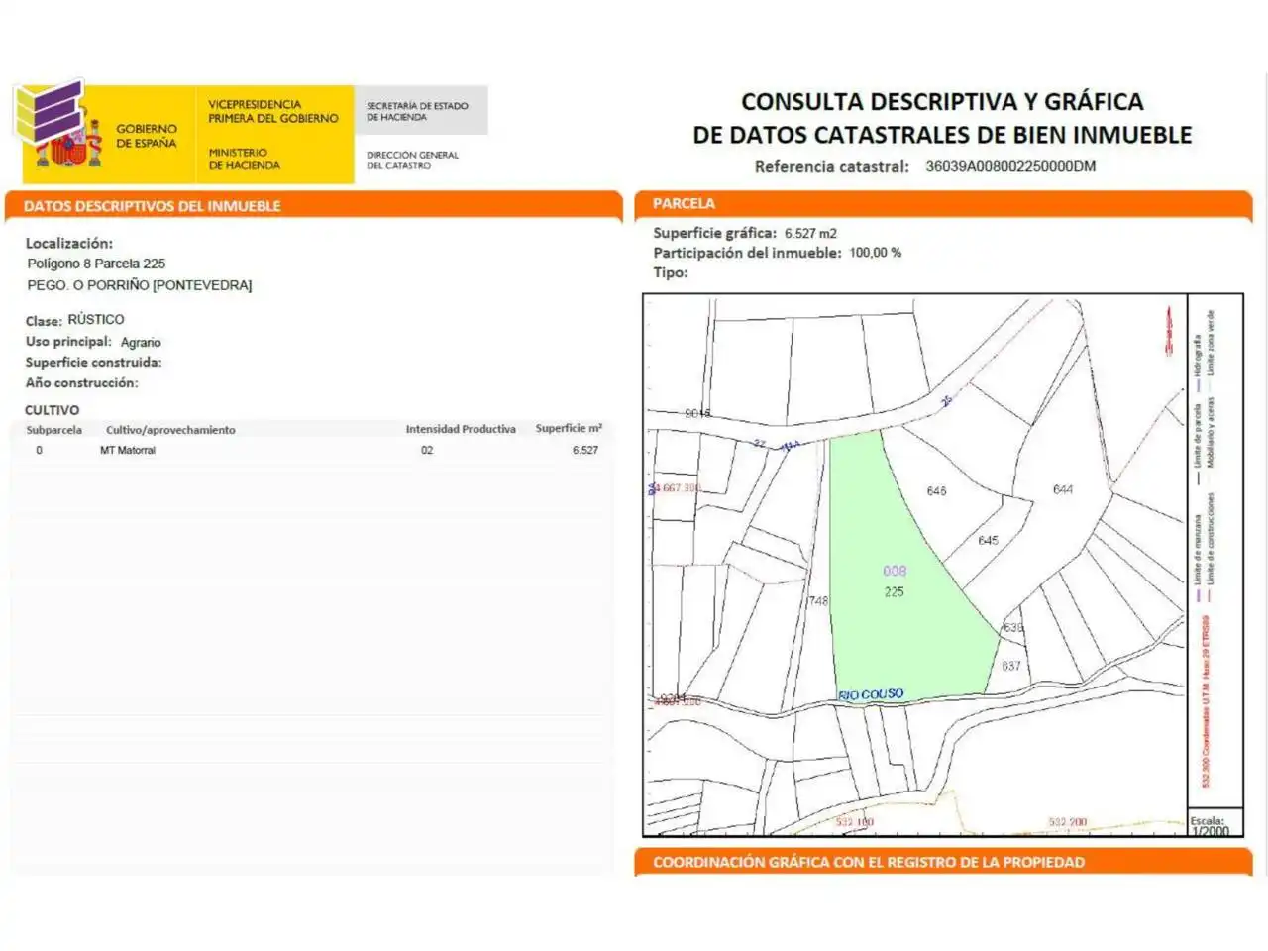Click the Intensidad Productiva column header
This screenshot has width=1268, height=951.
coord(461,429)
